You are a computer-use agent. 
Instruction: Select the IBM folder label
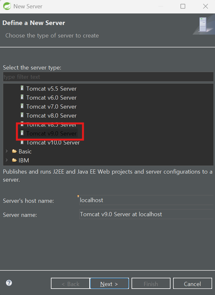pos(24,160)
